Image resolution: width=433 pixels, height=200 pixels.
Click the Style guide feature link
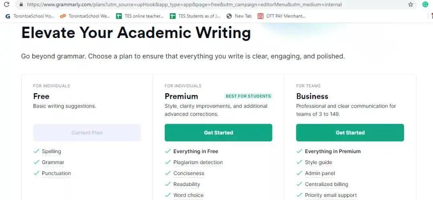tap(318, 162)
